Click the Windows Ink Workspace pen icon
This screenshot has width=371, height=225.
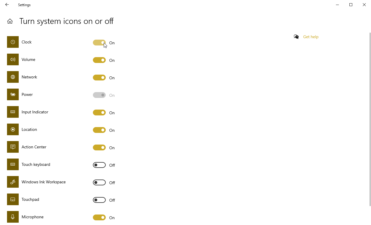13,182
